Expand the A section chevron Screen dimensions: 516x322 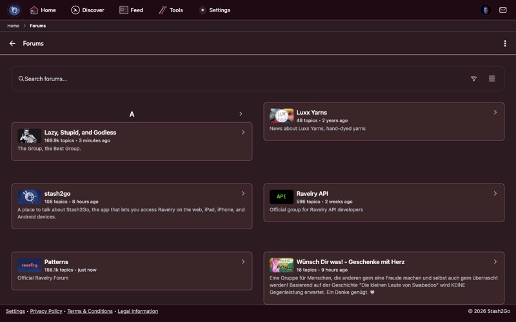[x=241, y=114]
